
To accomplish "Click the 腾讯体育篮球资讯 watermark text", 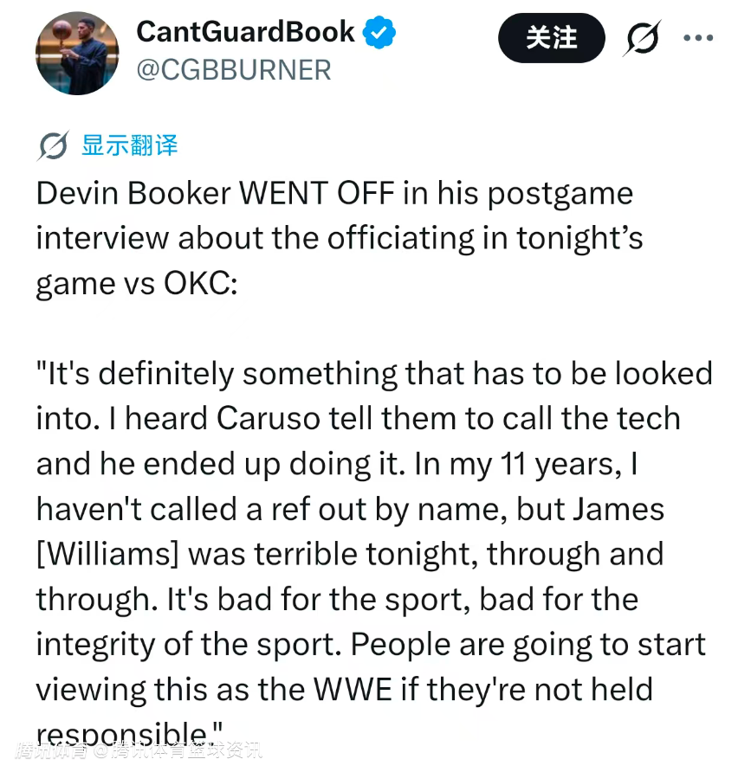I will [x=184, y=749].
